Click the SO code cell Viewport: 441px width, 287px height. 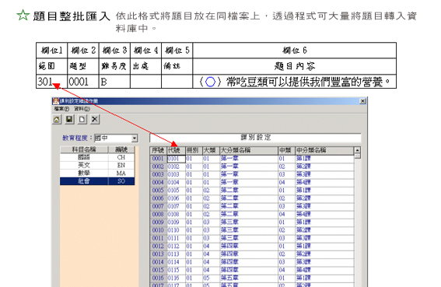point(121,181)
